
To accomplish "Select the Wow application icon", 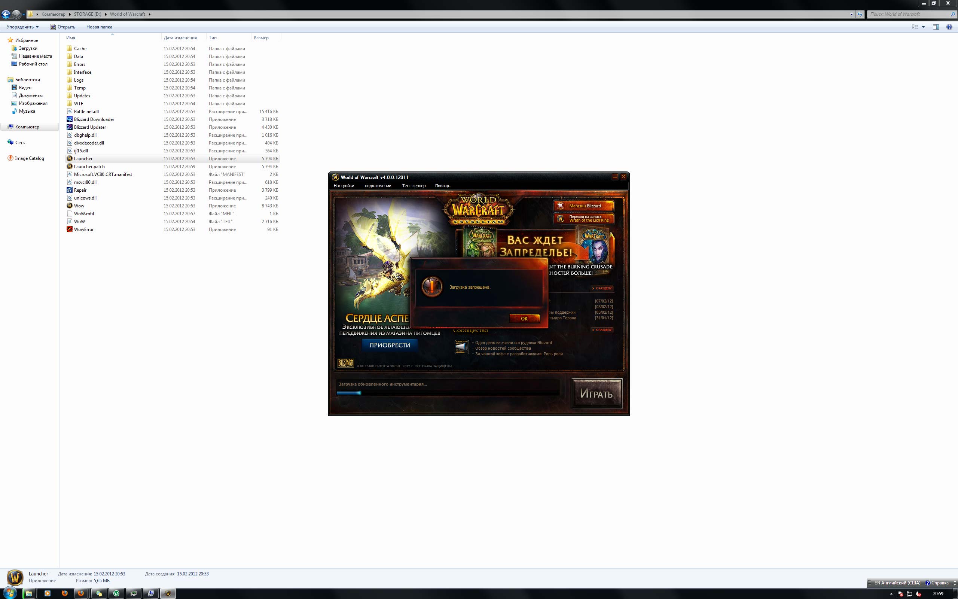I will tap(69, 206).
